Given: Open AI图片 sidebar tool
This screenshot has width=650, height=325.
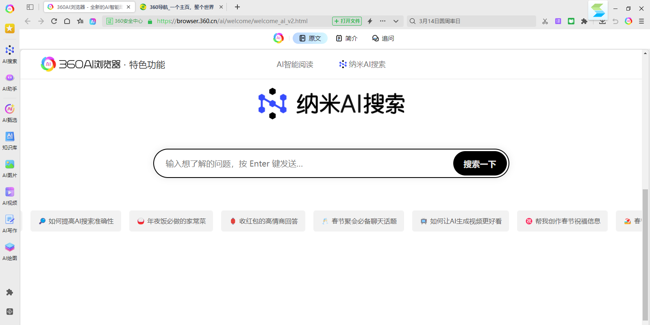Looking at the screenshot, I should click(10, 169).
